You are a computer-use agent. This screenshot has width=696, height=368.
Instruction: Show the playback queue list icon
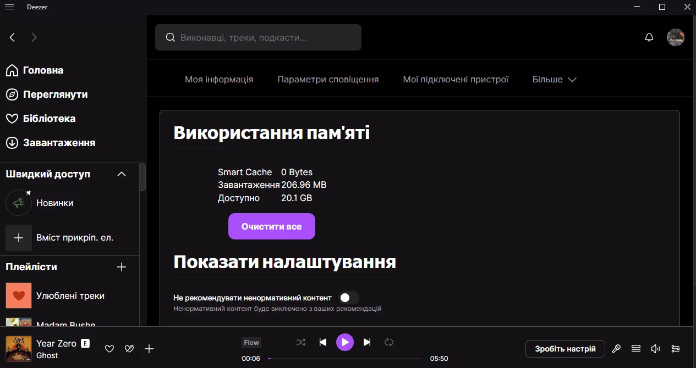tap(636, 349)
